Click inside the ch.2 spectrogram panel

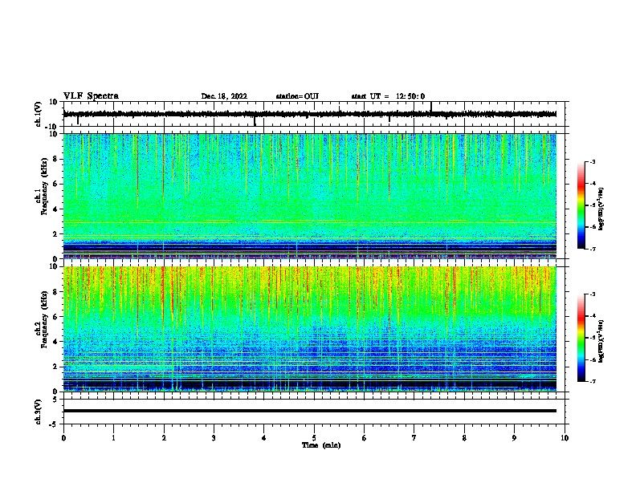(x=310, y=329)
